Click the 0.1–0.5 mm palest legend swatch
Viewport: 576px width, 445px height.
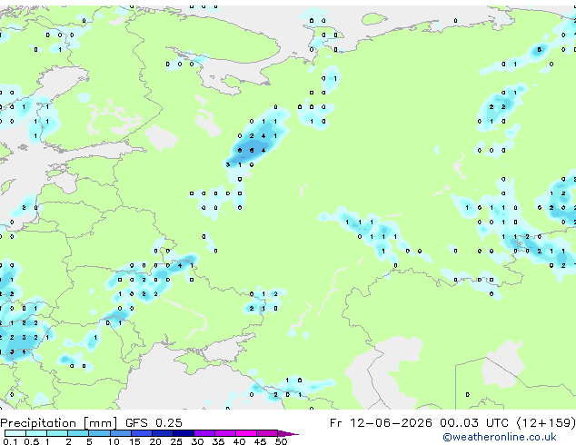pos(15,433)
